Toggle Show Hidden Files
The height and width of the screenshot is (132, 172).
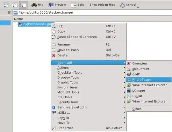(x=102, y=5)
